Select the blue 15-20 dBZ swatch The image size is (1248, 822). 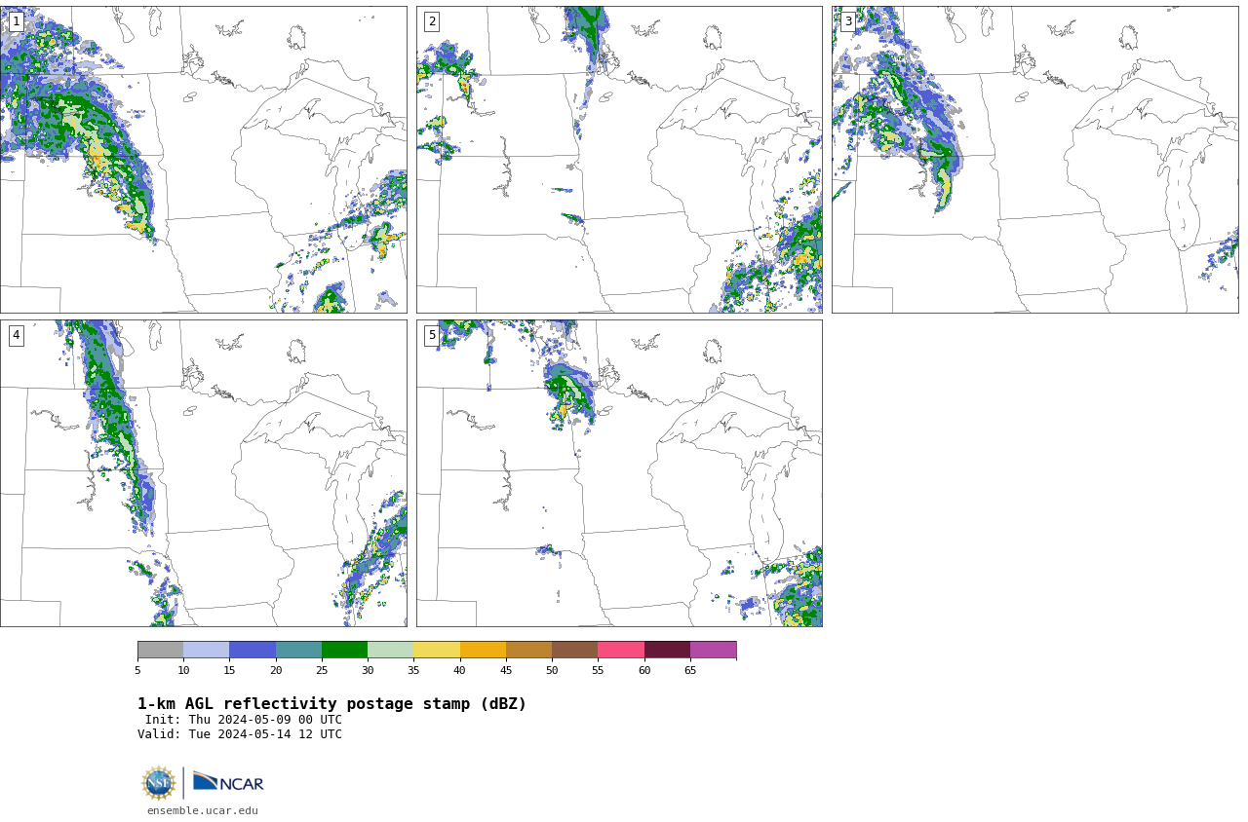[x=253, y=650]
